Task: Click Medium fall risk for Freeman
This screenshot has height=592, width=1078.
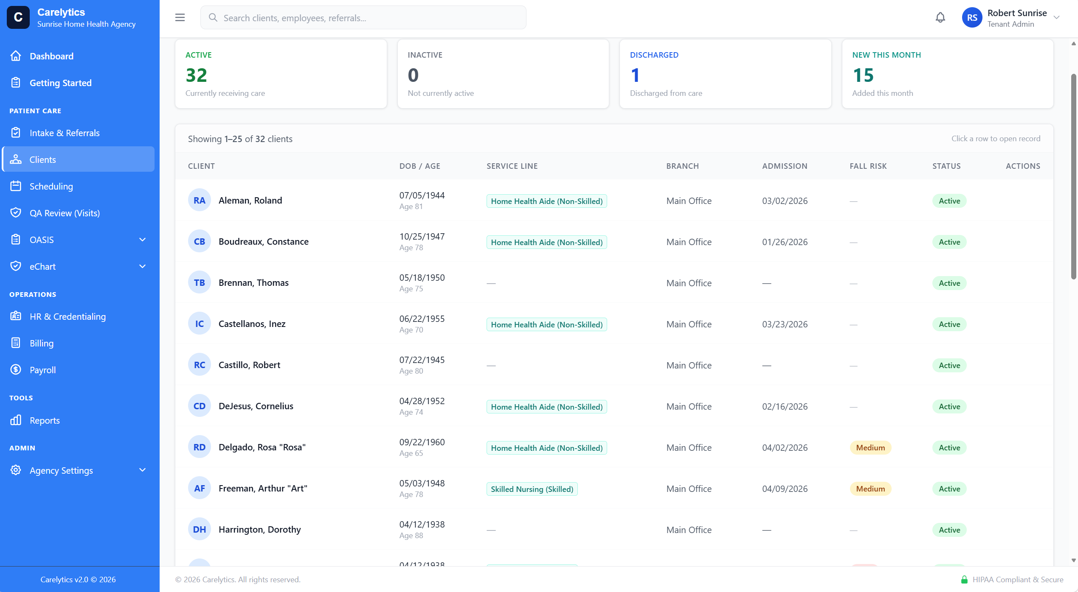Action: tap(870, 489)
